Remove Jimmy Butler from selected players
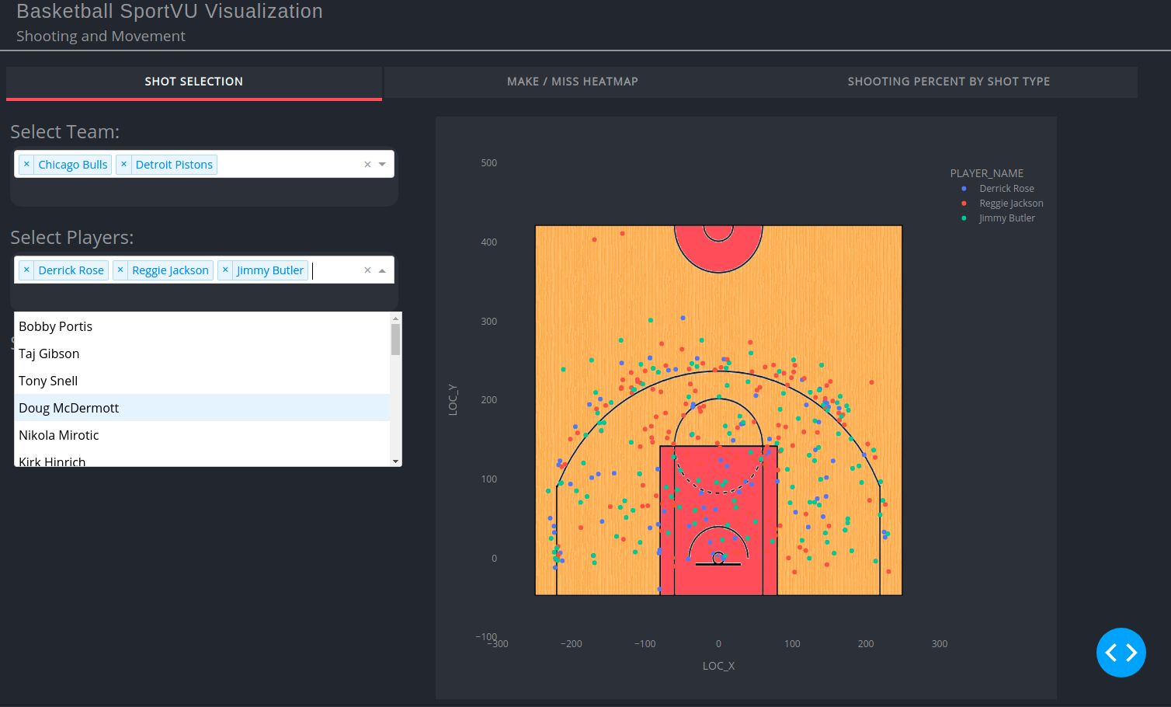Image resolution: width=1171 pixels, height=707 pixels. 225,270
